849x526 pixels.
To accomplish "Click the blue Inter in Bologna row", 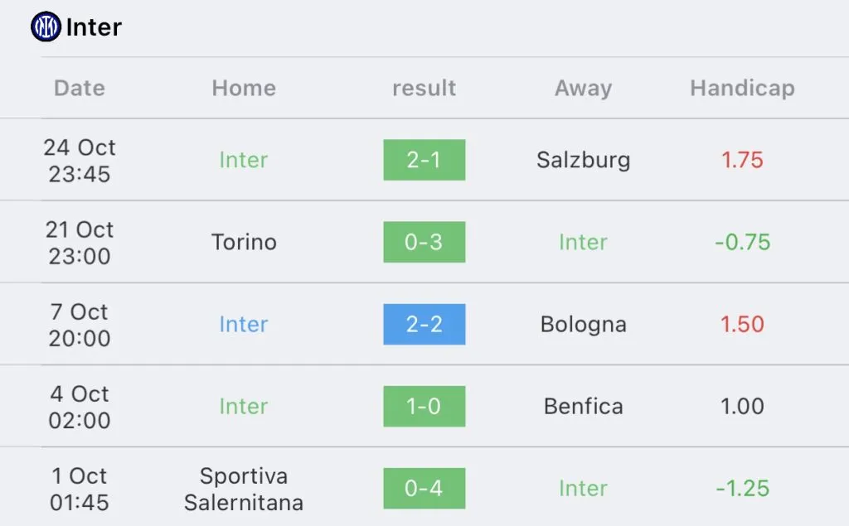I will (244, 324).
